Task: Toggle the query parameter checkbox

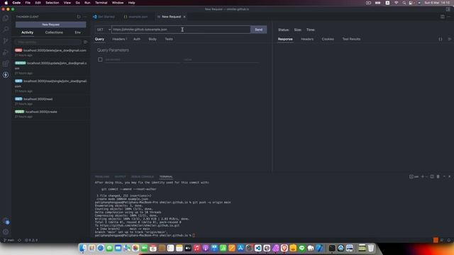Action: pos(100,59)
